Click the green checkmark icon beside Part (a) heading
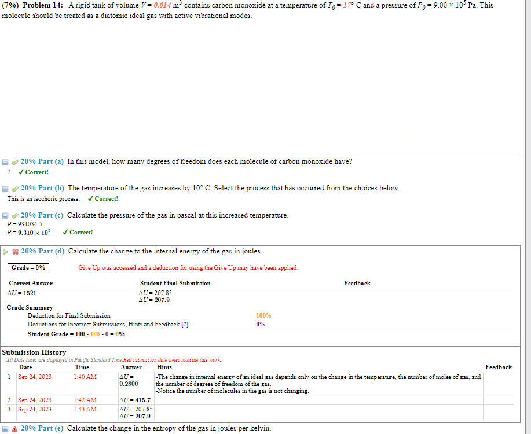531x434 pixels. pos(14,161)
